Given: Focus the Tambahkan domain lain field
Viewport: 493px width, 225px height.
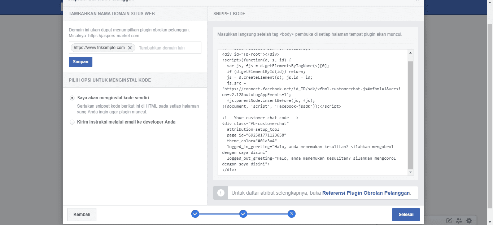Looking at the screenshot, I should (169, 48).
